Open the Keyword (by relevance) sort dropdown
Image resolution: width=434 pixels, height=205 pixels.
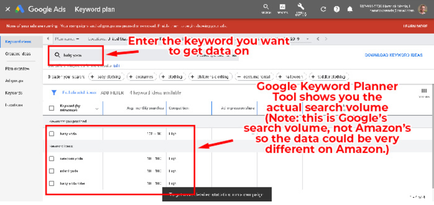tap(97, 109)
